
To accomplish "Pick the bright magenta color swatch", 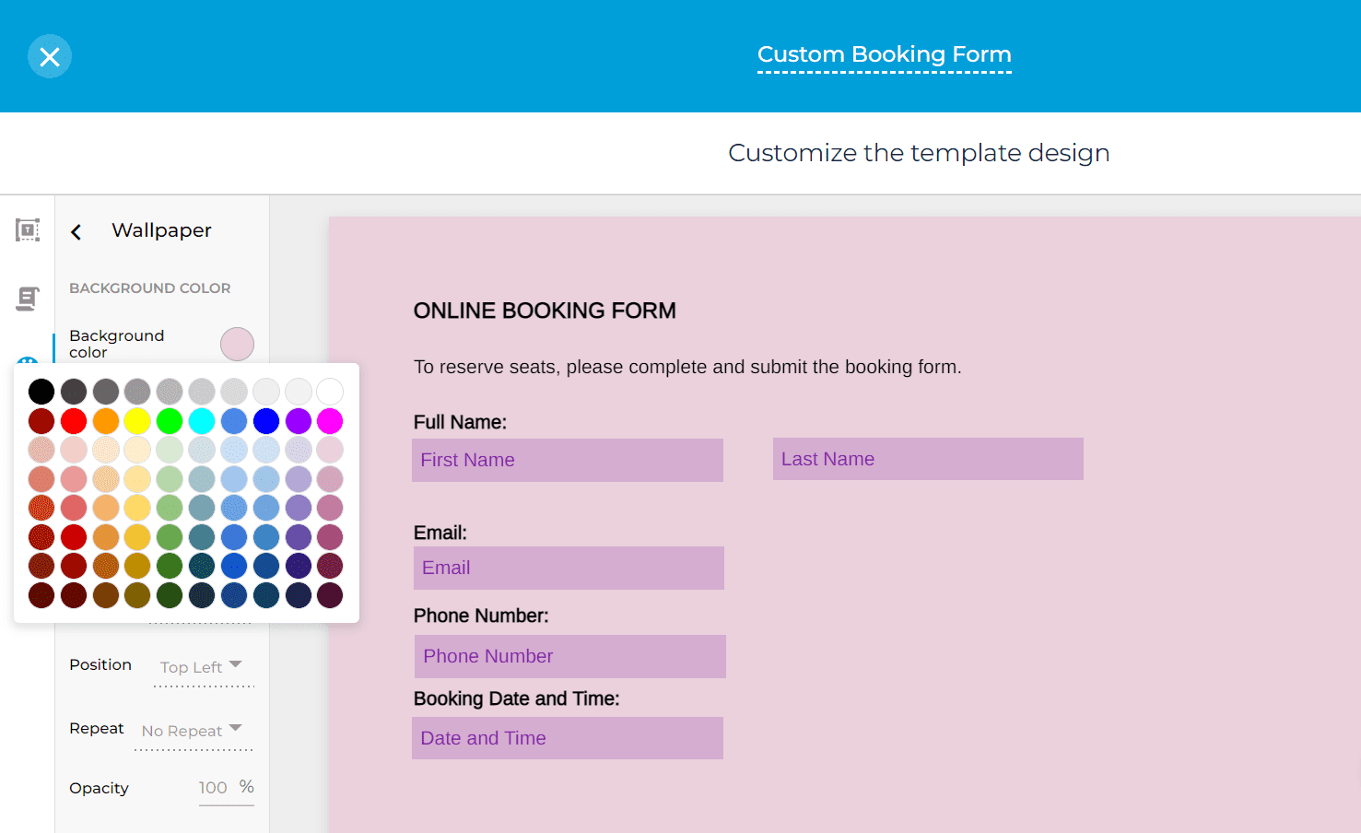I will coord(330,420).
